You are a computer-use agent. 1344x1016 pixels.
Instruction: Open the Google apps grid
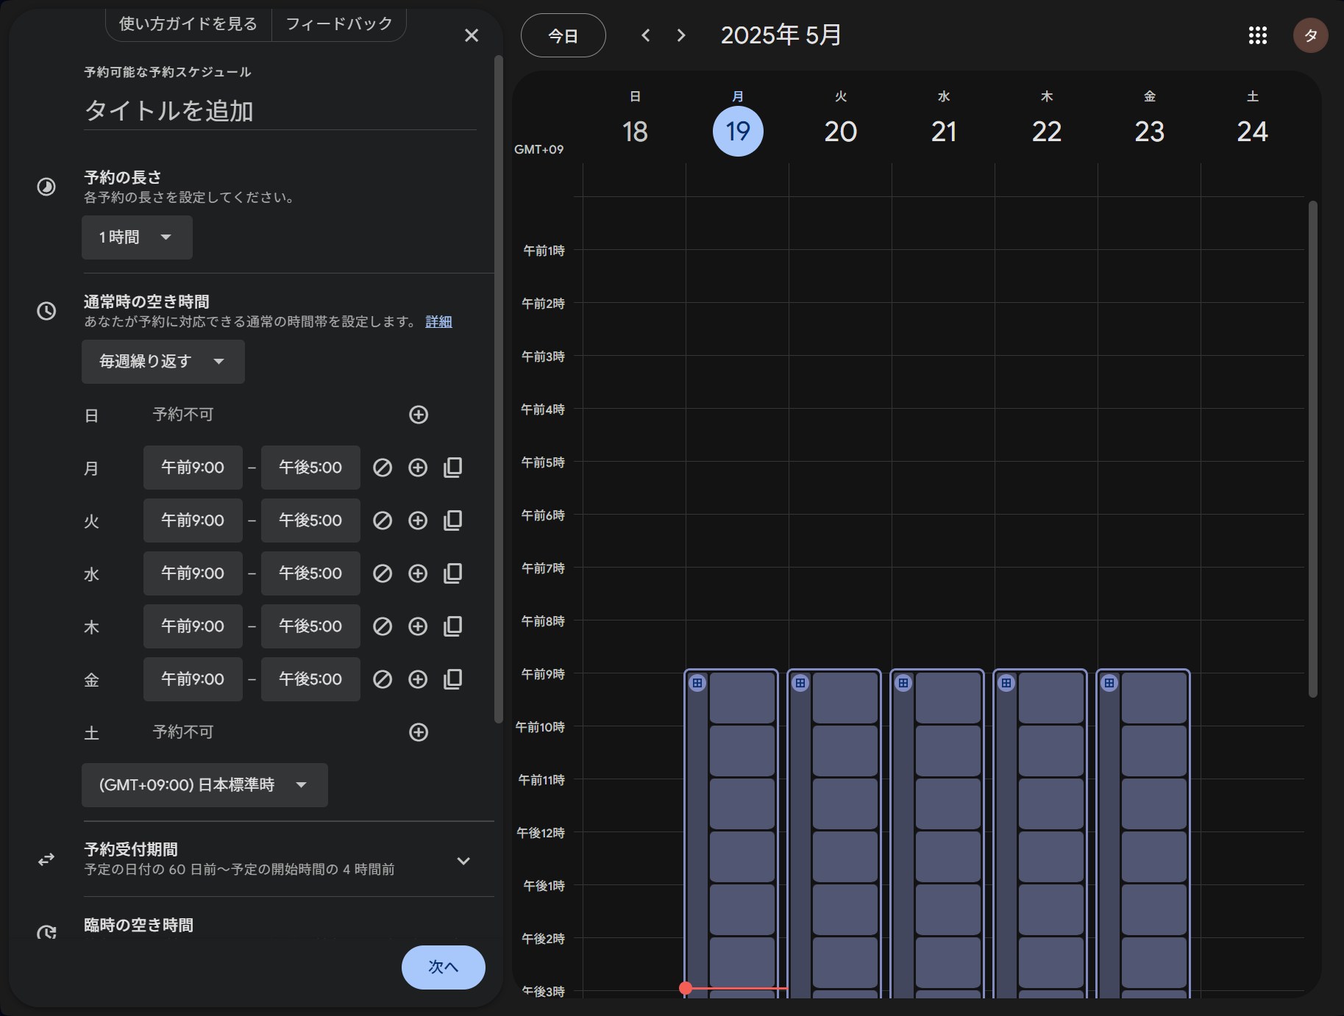pos(1258,35)
